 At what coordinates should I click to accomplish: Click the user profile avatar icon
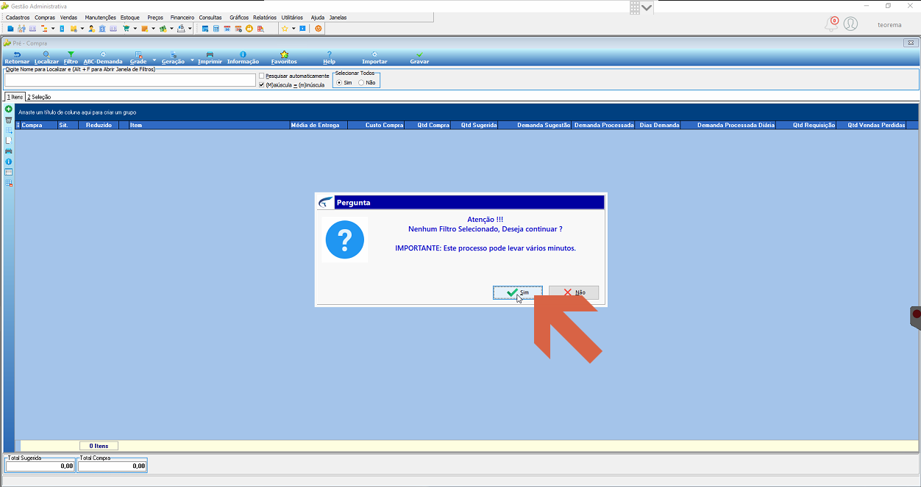pyautogui.click(x=850, y=24)
